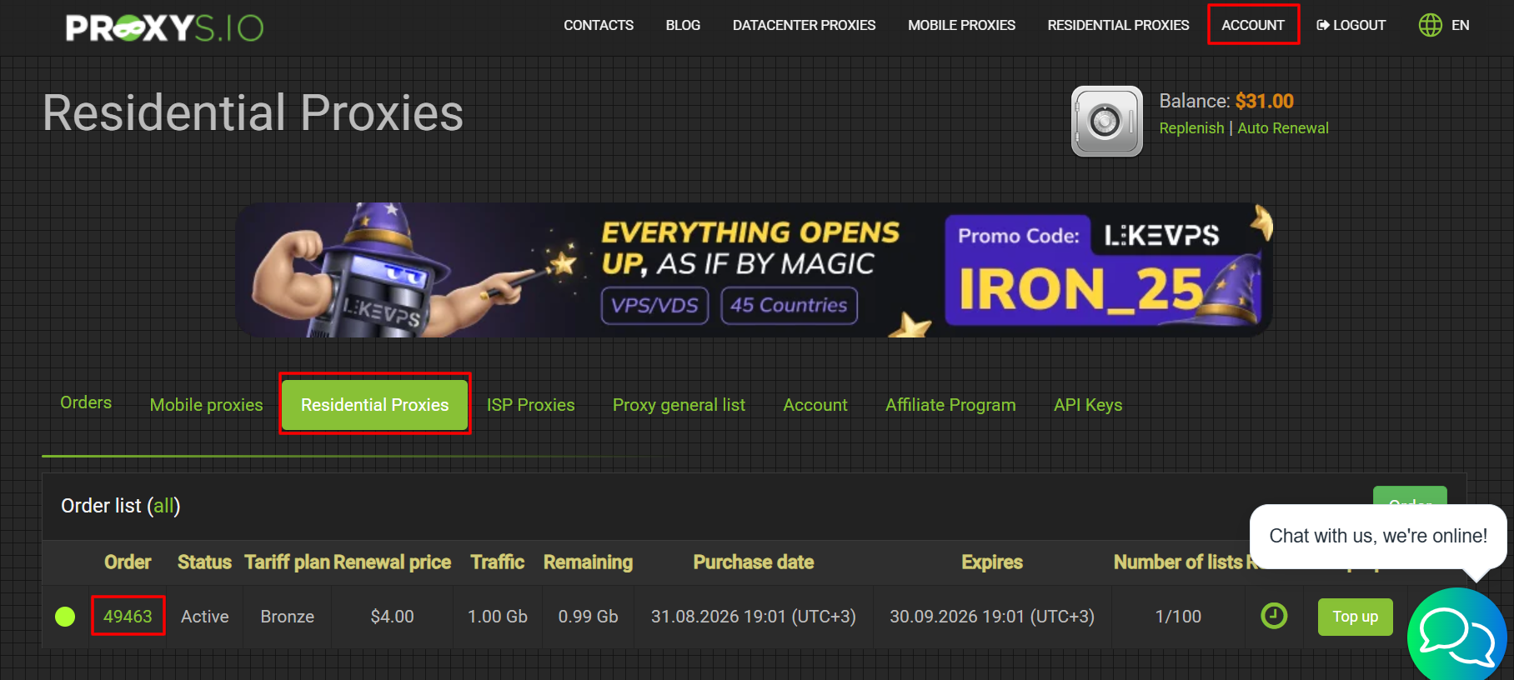Click the $31.00 balance amount
1514x680 pixels.
(1264, 101)
